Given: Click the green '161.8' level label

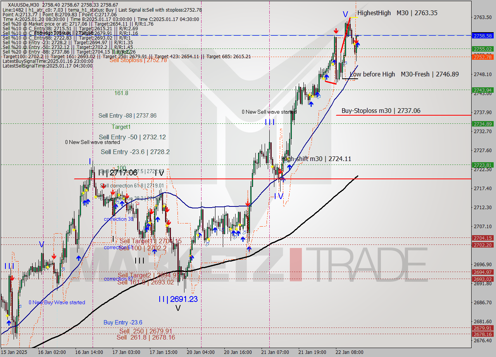Looking at the screenshot, I should [x=121, y=93].
